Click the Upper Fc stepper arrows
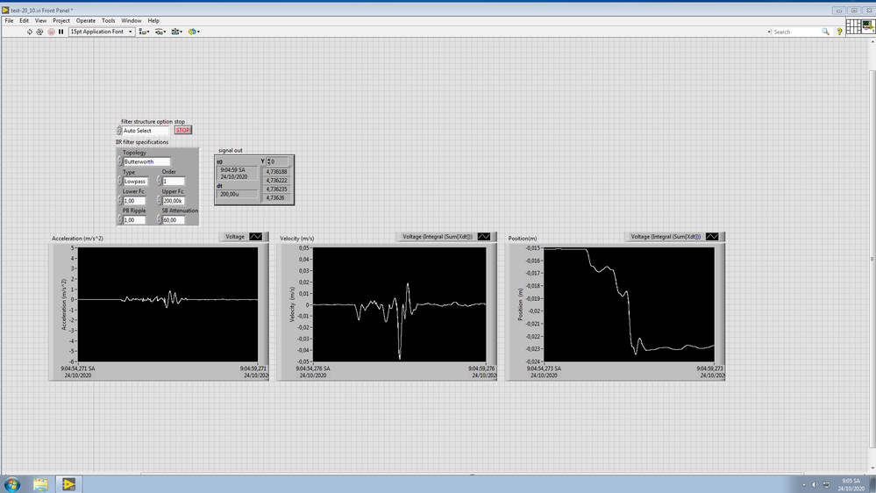Image resolution: width=876 pixels, height=493 pixels. [x=159, y=201]
